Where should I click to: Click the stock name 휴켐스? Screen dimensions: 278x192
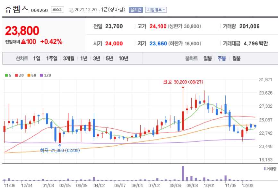pos(16,9)
